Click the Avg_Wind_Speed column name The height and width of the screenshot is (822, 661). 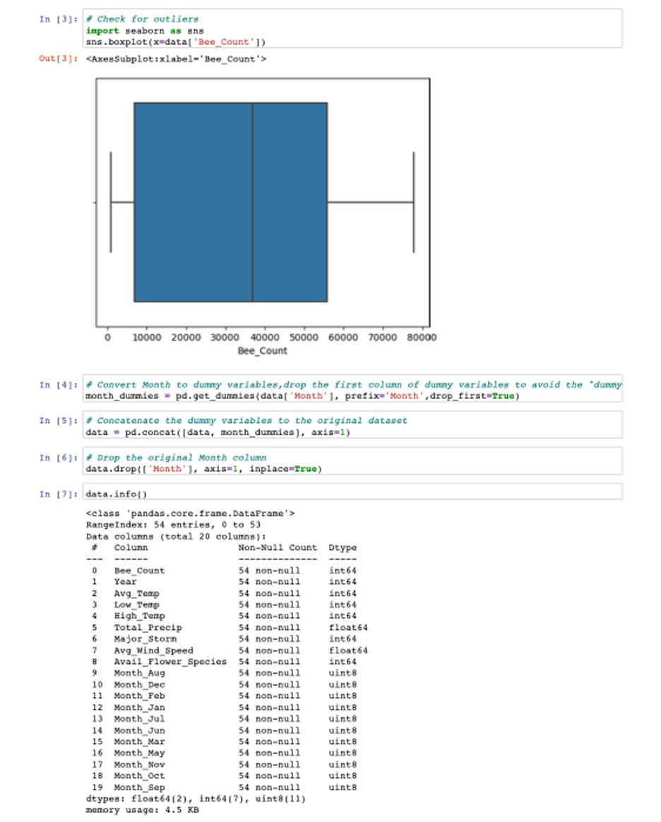coord(153,650)
